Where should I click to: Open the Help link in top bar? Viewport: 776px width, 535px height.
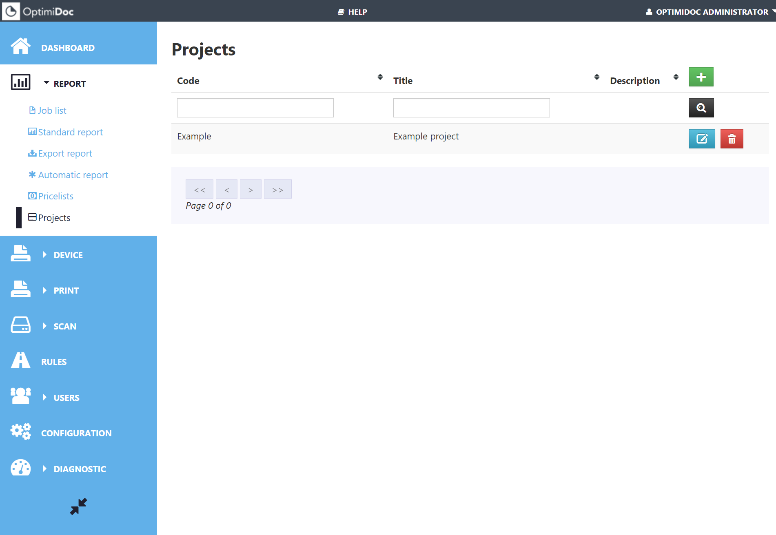click(353, 12)
